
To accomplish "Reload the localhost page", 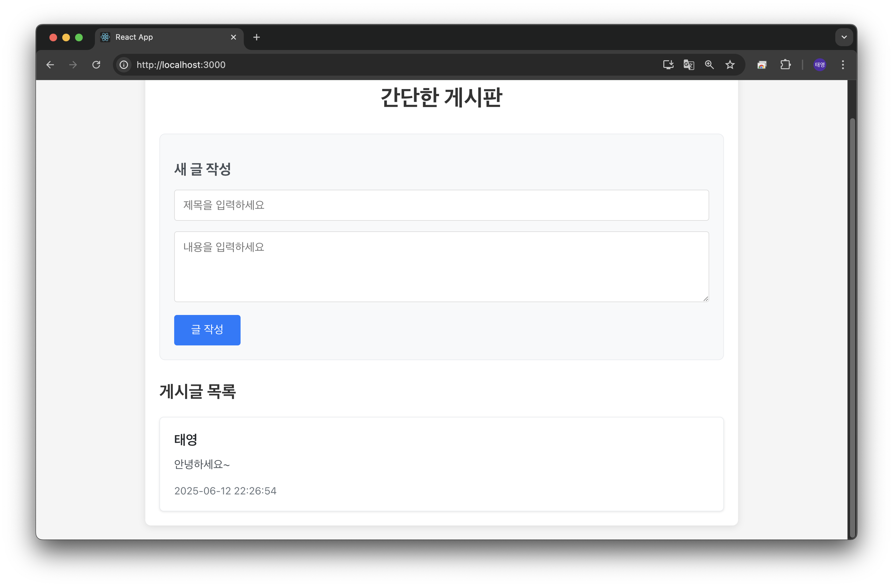I will 97,65.
